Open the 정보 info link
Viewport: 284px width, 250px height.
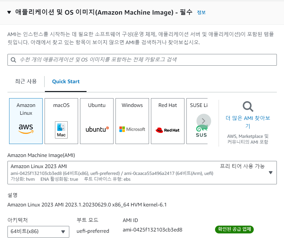[x=201, y=12]
